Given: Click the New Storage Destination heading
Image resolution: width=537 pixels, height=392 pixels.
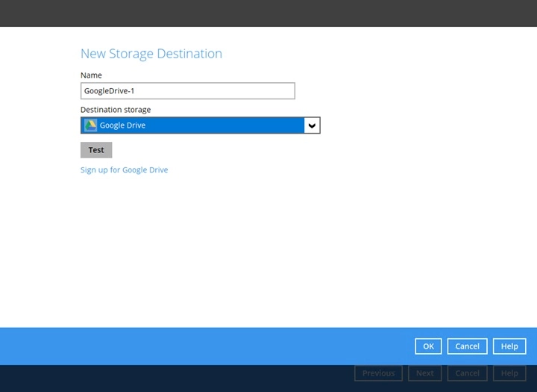Looking at the screenshot, I should click(151, 54).
